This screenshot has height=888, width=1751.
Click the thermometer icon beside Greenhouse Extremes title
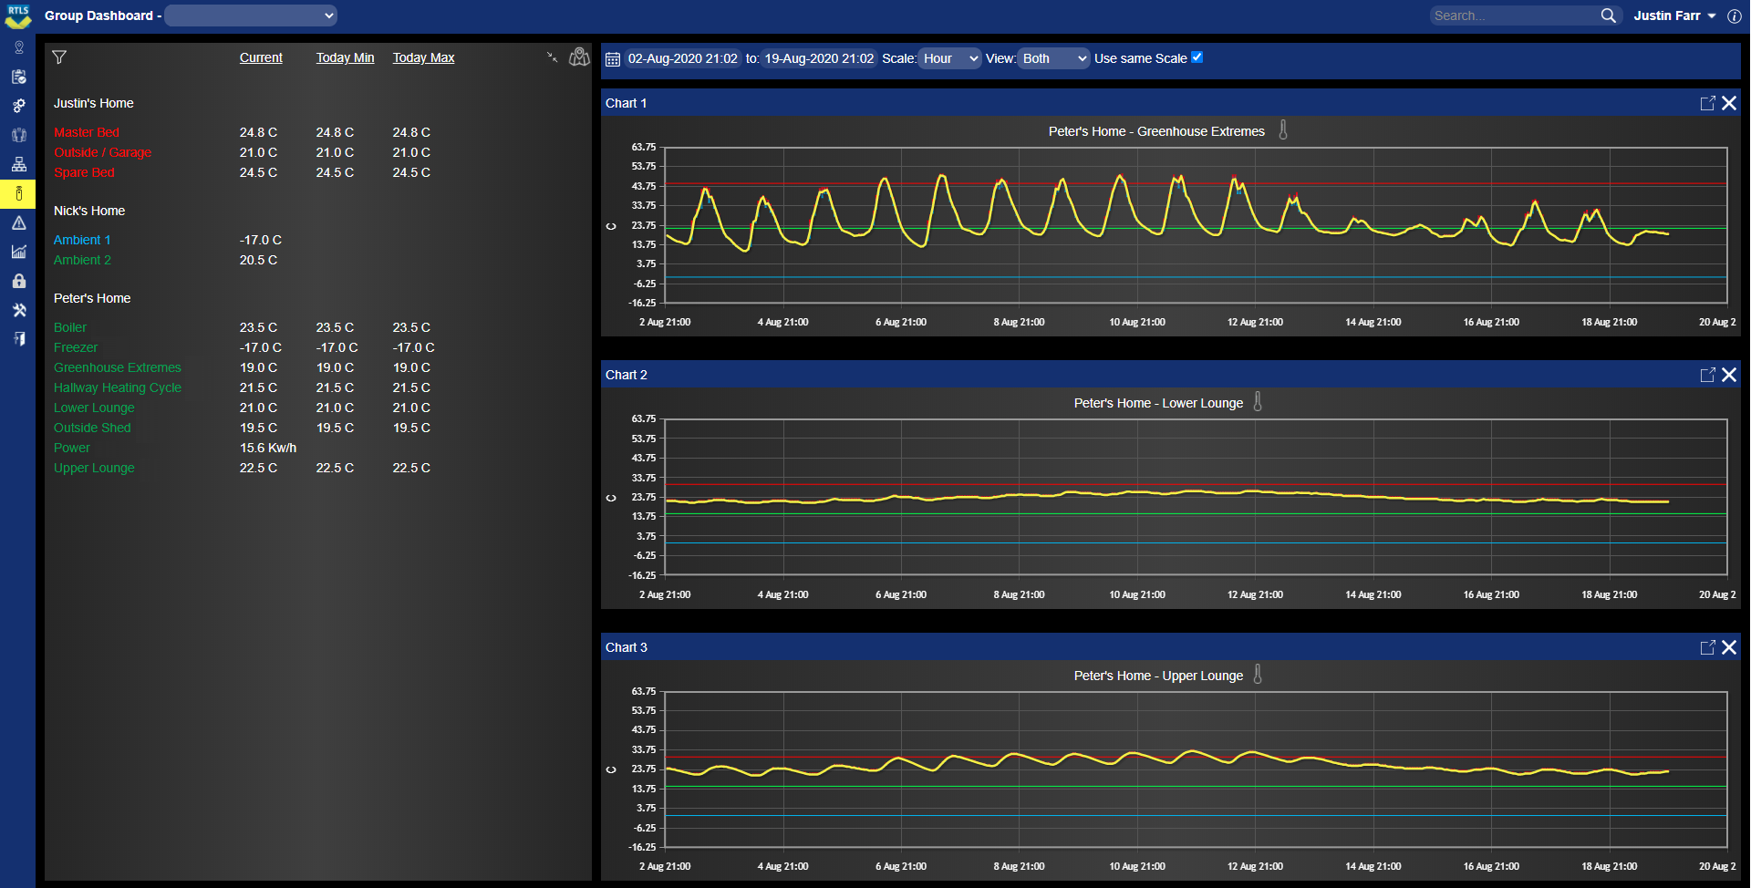pyautogui.click(x=1283, y=130)
